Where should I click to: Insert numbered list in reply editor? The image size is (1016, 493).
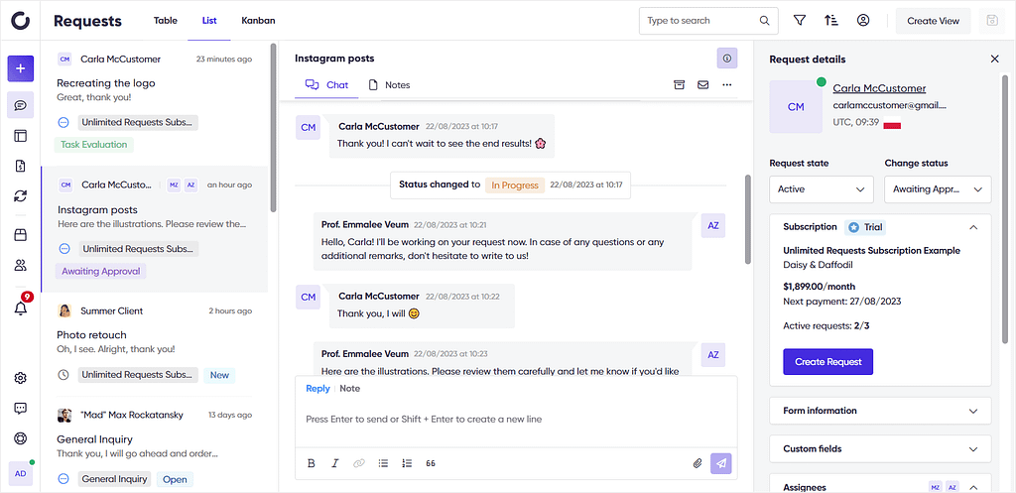[407, 463]
